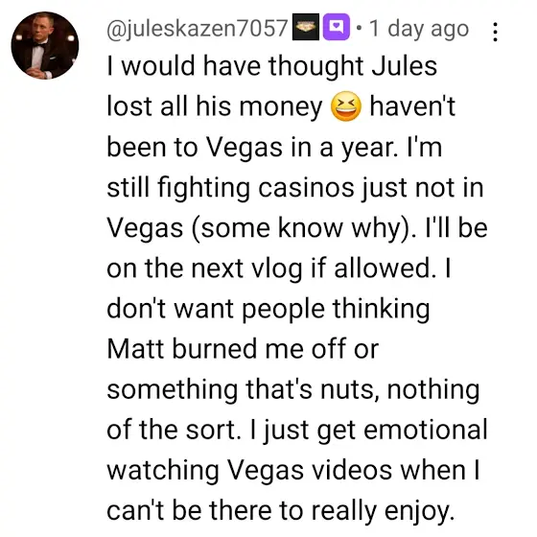The width and height of the screenshot is (537, 537).
Task: Click the line "Matt burned me off or"
Action: (x=243, y=349)
